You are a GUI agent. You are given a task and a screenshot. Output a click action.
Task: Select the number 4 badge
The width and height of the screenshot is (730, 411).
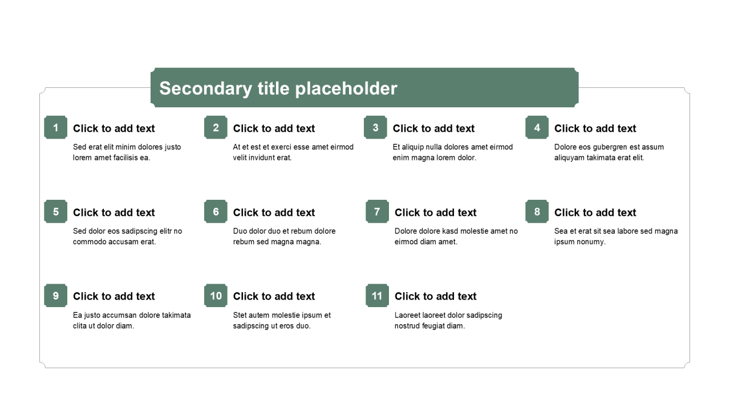[x=537, y=128]
